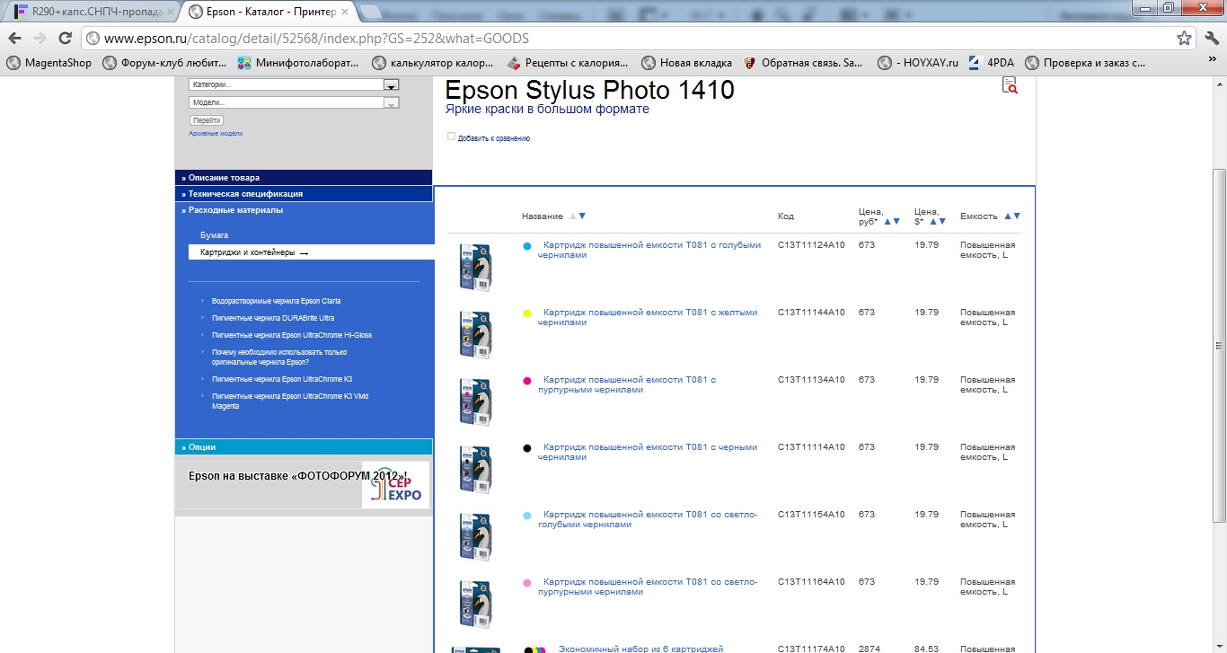Sort Цена, $ column ascending
This screenshot has height=653, width=1227.
pos(932,221)
